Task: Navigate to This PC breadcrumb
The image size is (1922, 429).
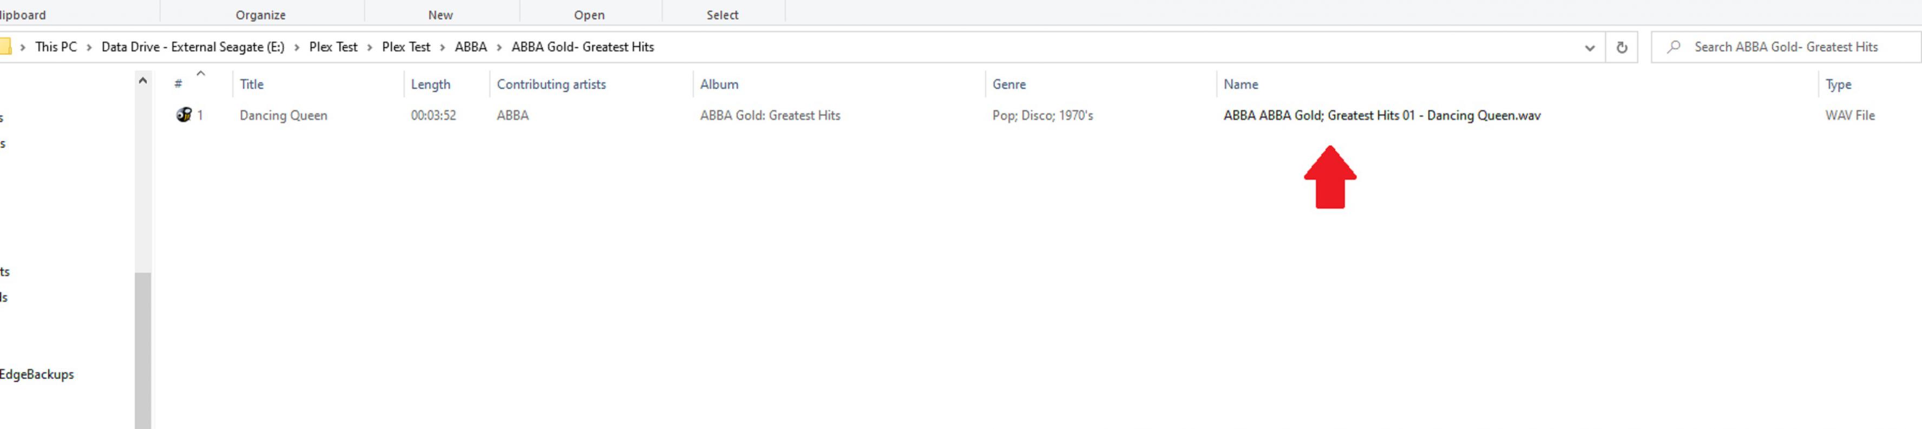Action: pos(56,47)
